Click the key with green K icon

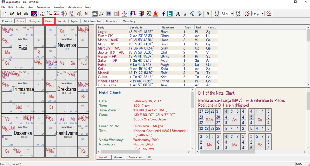tap(79, 14)
